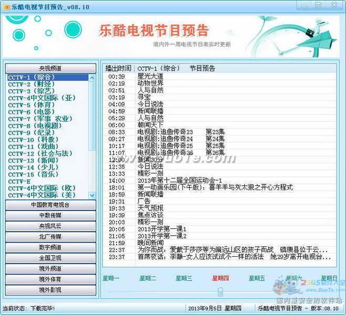Select the 06:00 朝闻天下 row

click(219, 125)
